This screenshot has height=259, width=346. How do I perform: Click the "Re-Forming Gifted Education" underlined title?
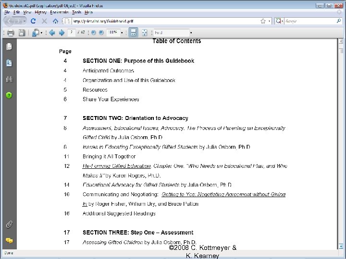click(x=116, y=166)
